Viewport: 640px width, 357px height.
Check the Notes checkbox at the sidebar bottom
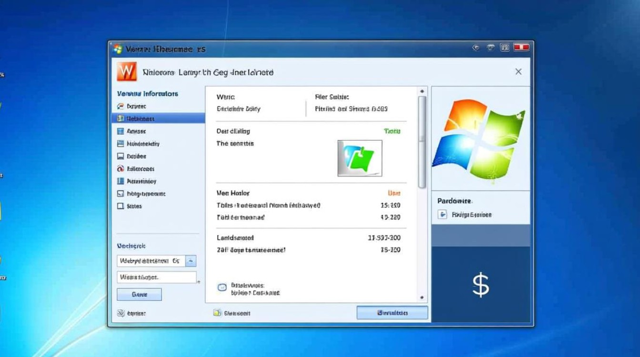121,206
